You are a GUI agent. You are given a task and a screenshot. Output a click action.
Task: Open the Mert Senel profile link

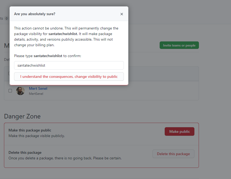click(x=38, y=88)
